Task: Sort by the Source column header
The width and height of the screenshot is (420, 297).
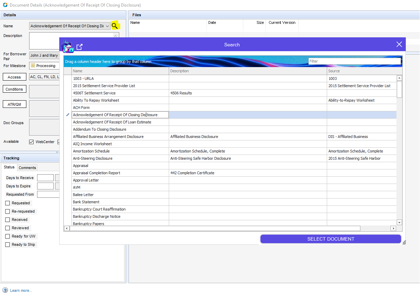Action: tap(362, 71)
